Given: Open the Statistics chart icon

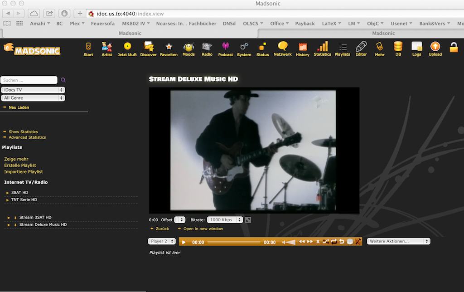Looking at the screenshot, I should click(322, 49).
